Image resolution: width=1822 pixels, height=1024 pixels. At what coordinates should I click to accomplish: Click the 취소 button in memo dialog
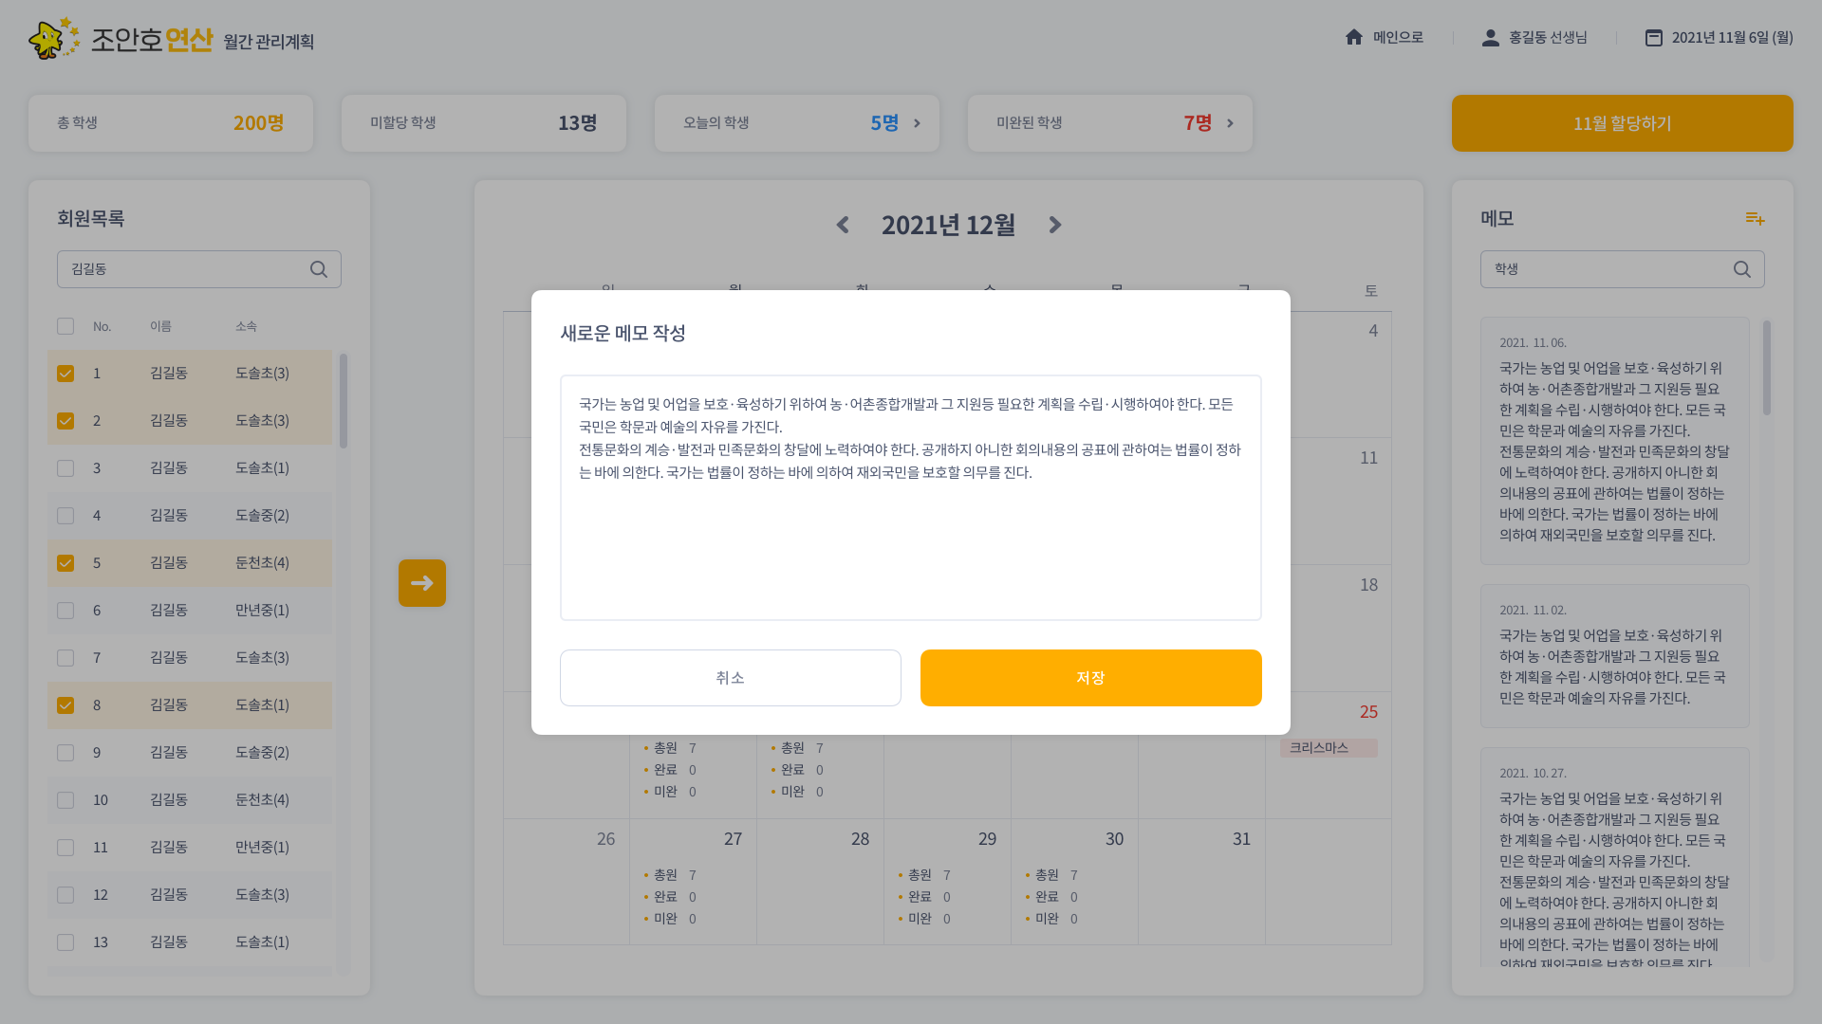point(730,678)
